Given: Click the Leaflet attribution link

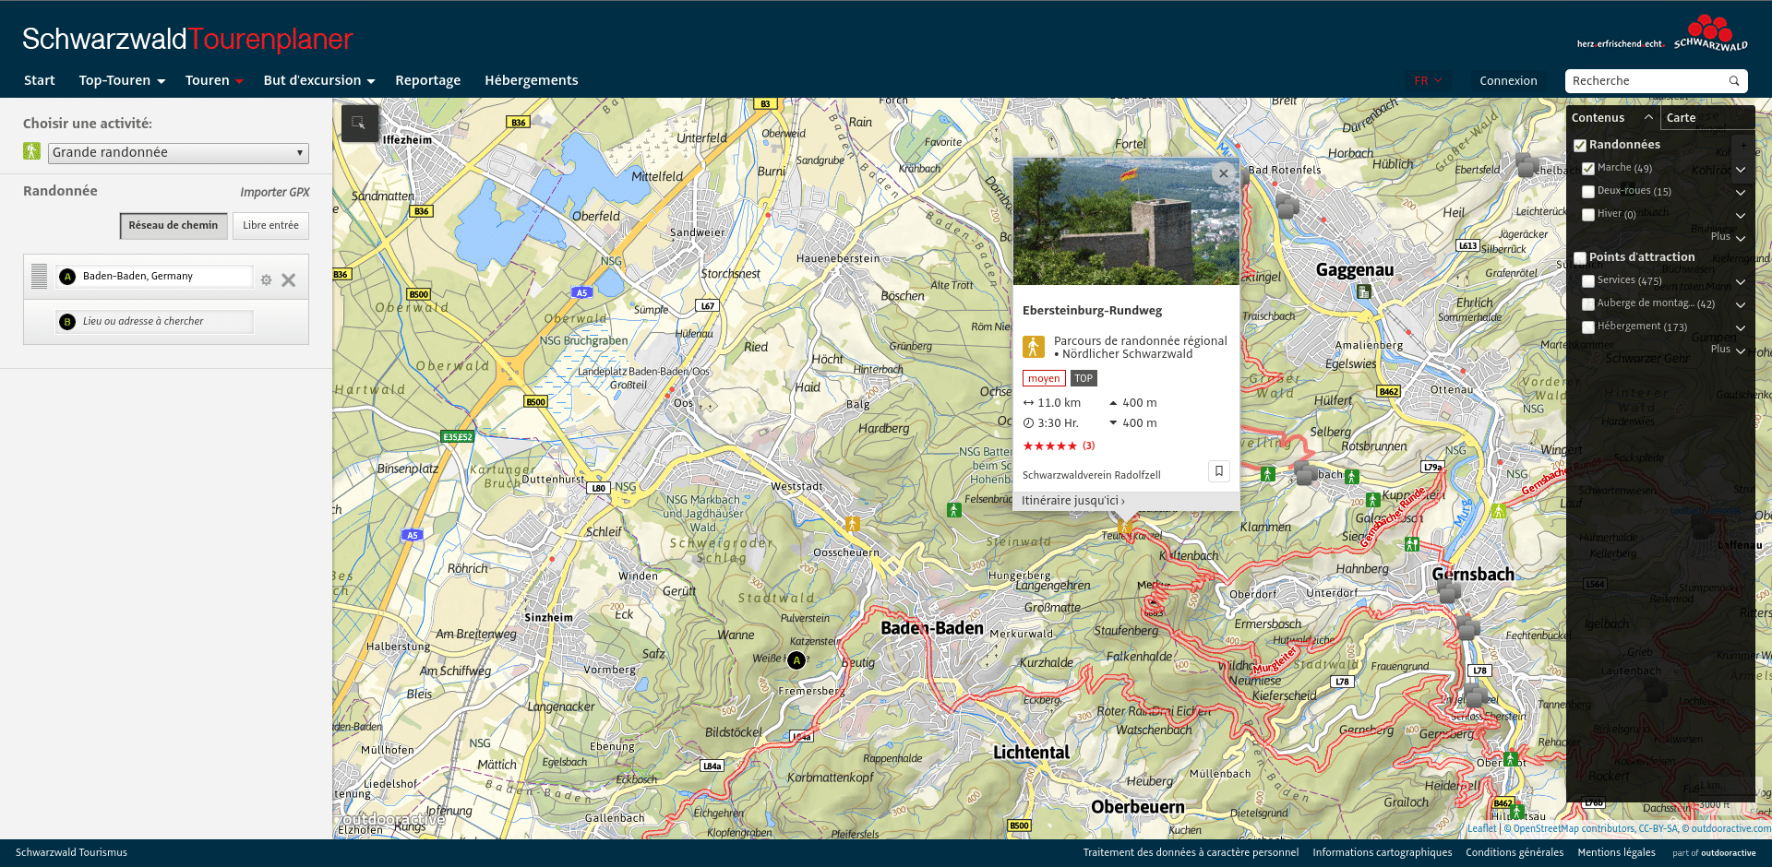Looking at the screenshot, I should [1482, 828].
